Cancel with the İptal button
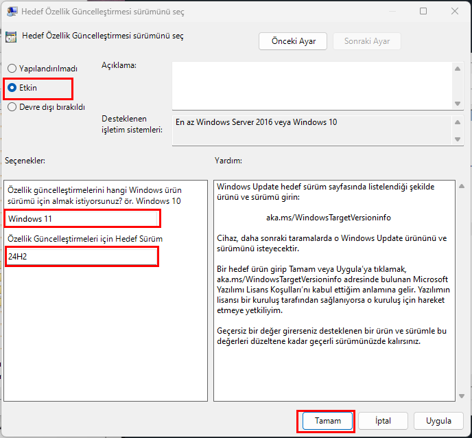This screenshot has height=438, width=472. (x=383, y=421)
